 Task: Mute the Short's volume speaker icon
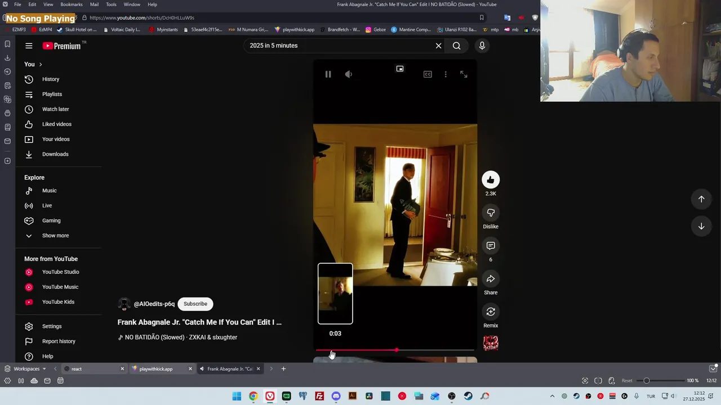[x=349, y=74]
